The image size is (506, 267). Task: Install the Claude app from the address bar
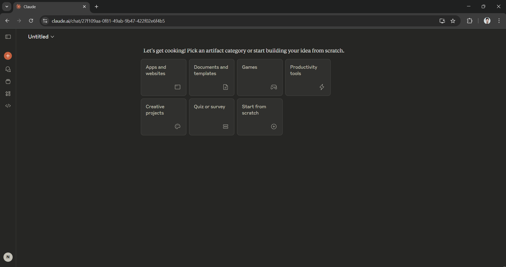442,21
